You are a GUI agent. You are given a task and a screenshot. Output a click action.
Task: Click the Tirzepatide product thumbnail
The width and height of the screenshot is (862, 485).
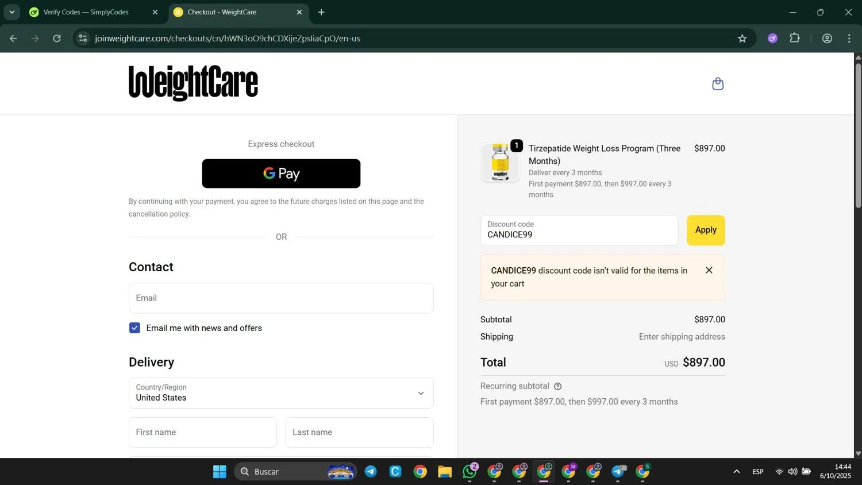(500, 162)
